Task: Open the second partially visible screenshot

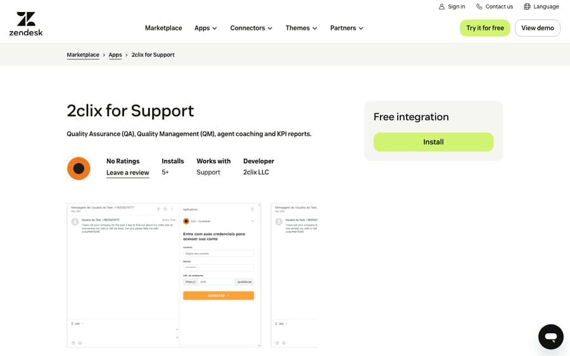Action: pos(294,275)
